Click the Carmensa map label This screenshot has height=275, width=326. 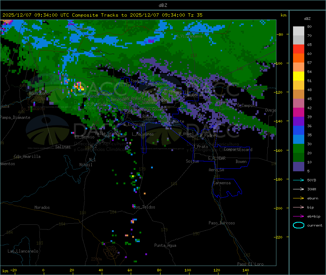[222, 183]
